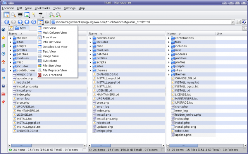Open the Location menu
The width and height of the screenshot is (248, 154).
8,8
